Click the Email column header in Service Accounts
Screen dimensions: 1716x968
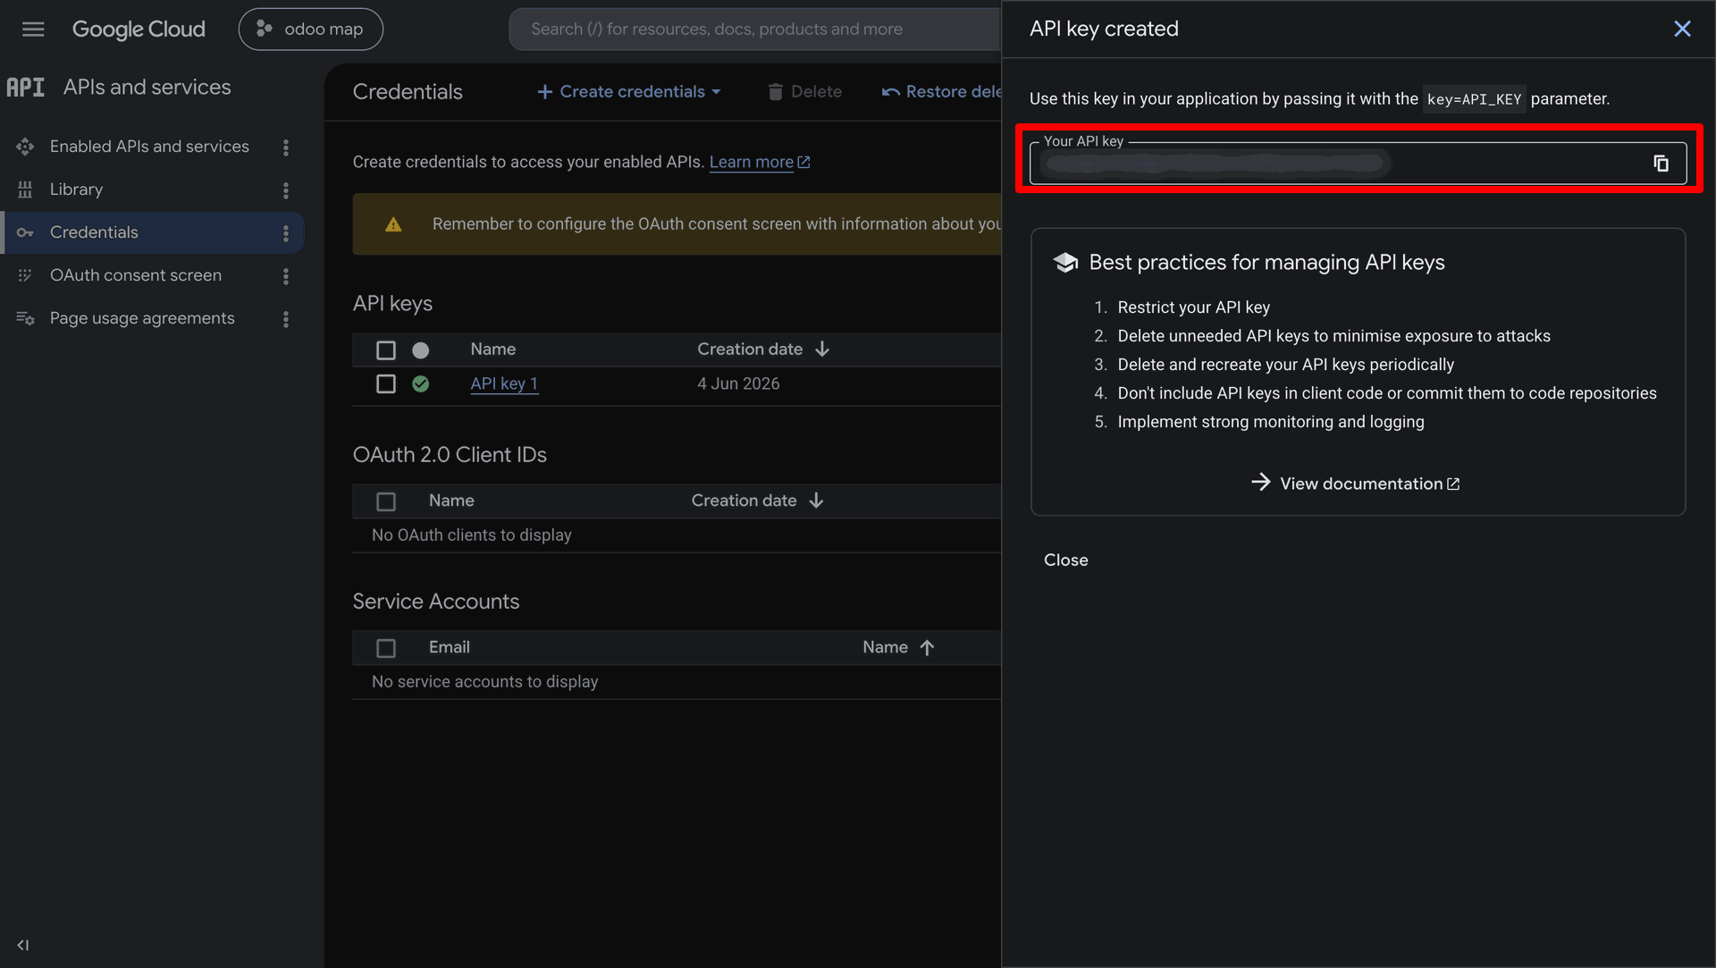tap(449, 647)
